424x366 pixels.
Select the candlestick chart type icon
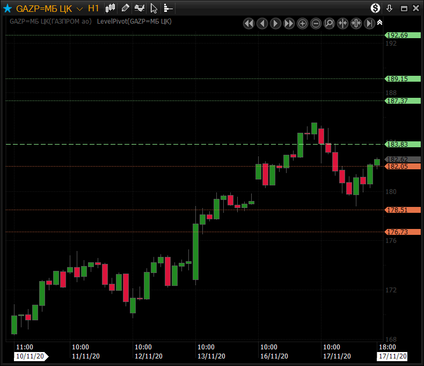(111, 8)
